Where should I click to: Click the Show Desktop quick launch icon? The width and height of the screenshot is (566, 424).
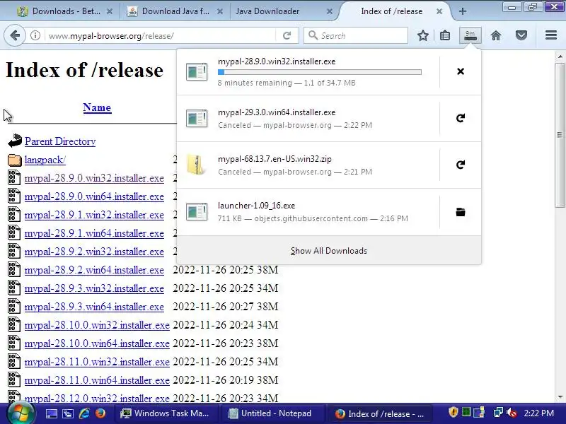click(51, 413)
